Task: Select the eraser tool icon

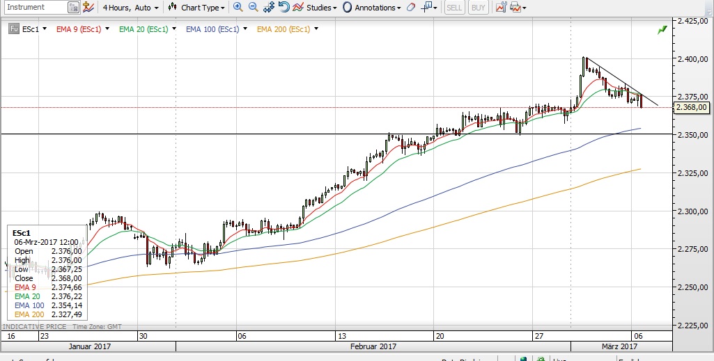Action: point(411,7)
